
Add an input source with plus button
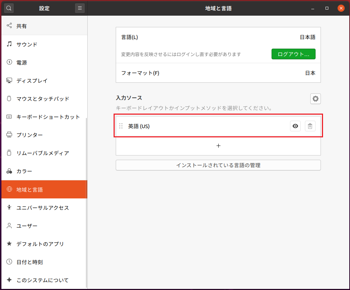218,146
